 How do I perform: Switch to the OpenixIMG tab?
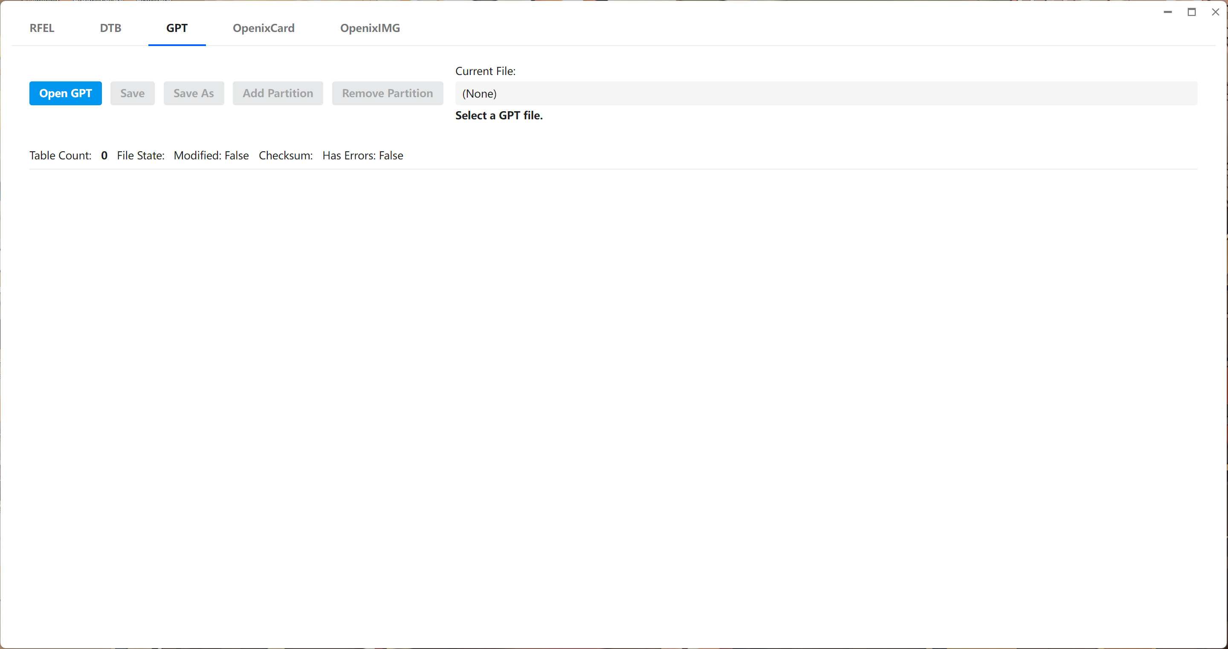click(x=370, y=28)
